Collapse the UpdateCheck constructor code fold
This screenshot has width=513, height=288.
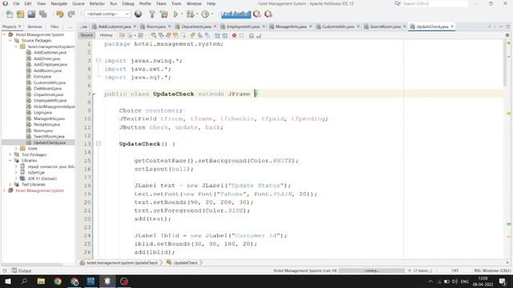pyautogui.click(x=98, y=144)
